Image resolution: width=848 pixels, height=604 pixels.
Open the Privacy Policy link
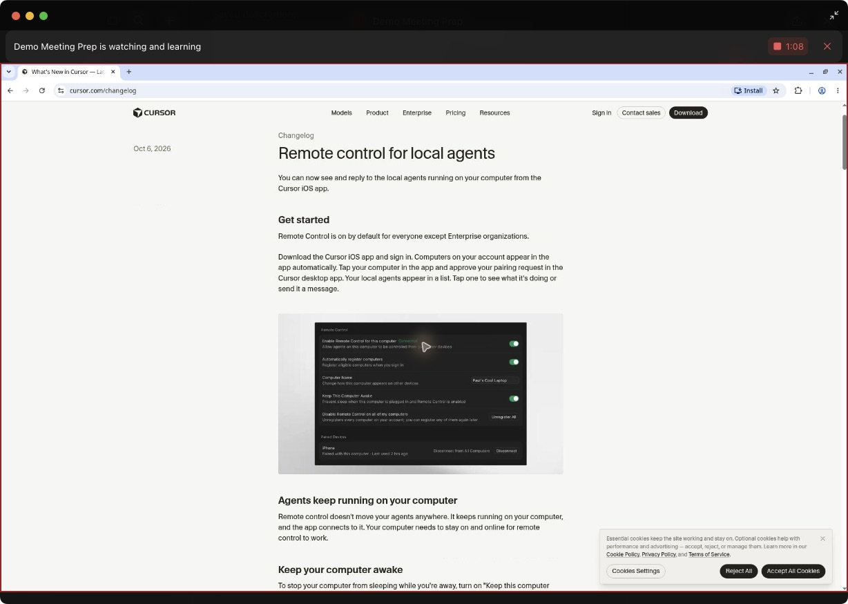pyautogui.click(x=659, y=554)
